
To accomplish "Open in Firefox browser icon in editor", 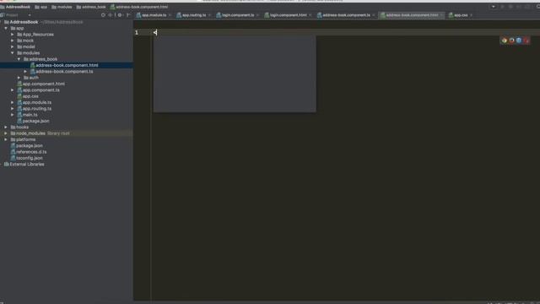I will 511,41.
